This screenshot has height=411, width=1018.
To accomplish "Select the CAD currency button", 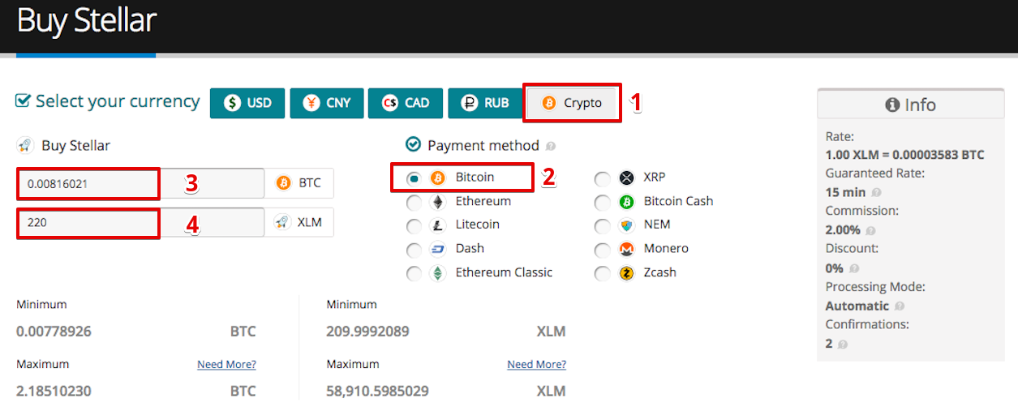I will click(x=406, y=103).
